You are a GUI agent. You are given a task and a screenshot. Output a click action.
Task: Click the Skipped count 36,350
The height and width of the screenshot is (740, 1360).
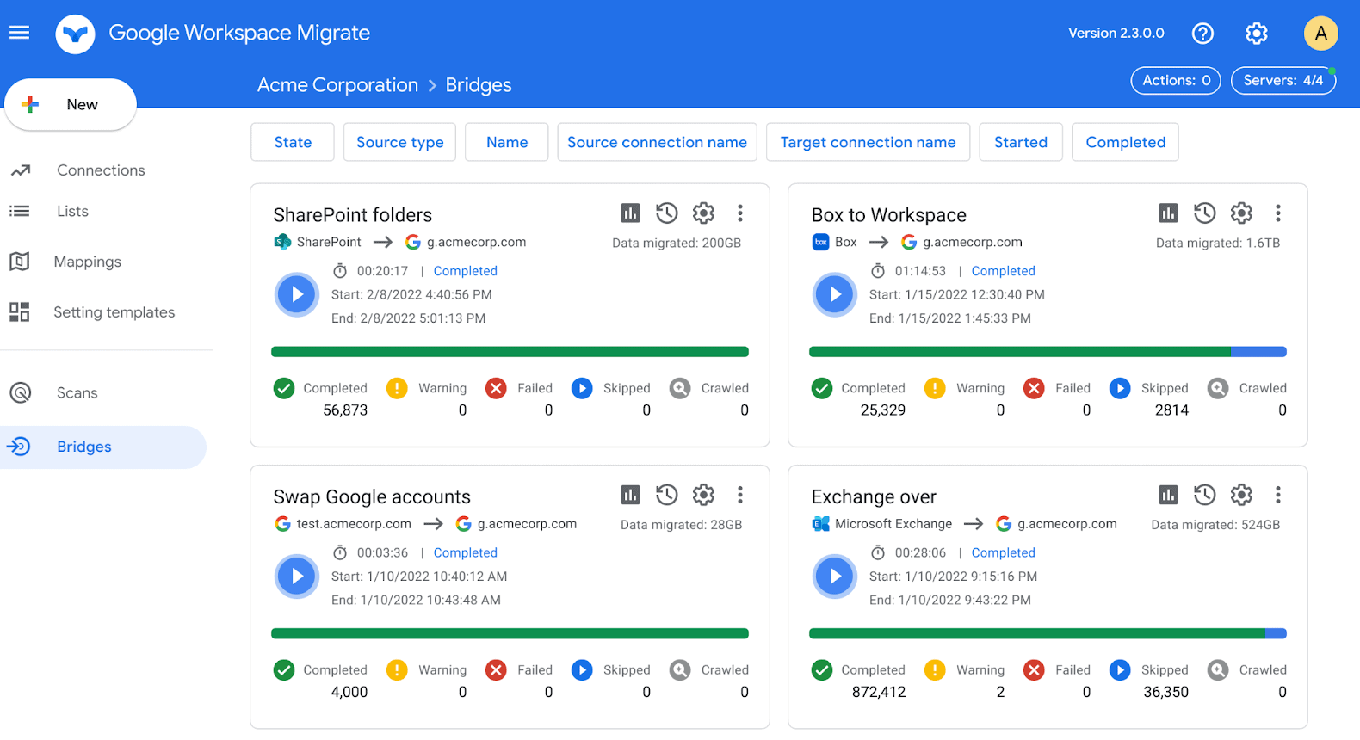(x=1165, y=693)
